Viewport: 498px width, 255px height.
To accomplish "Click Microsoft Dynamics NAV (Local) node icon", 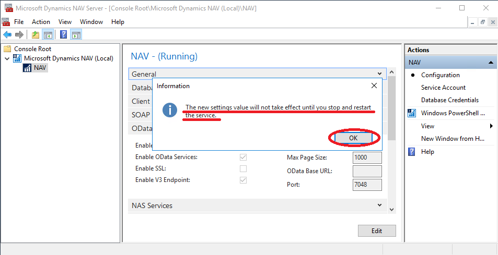I will pos(17,58).
